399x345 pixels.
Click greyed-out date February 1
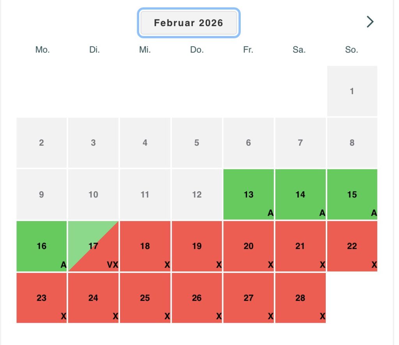coord(352,91)
